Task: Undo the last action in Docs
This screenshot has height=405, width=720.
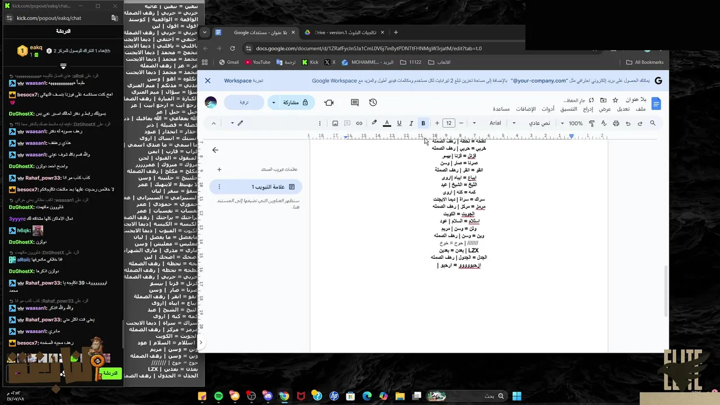Action: pyautogui.click(x=628, y=123)
